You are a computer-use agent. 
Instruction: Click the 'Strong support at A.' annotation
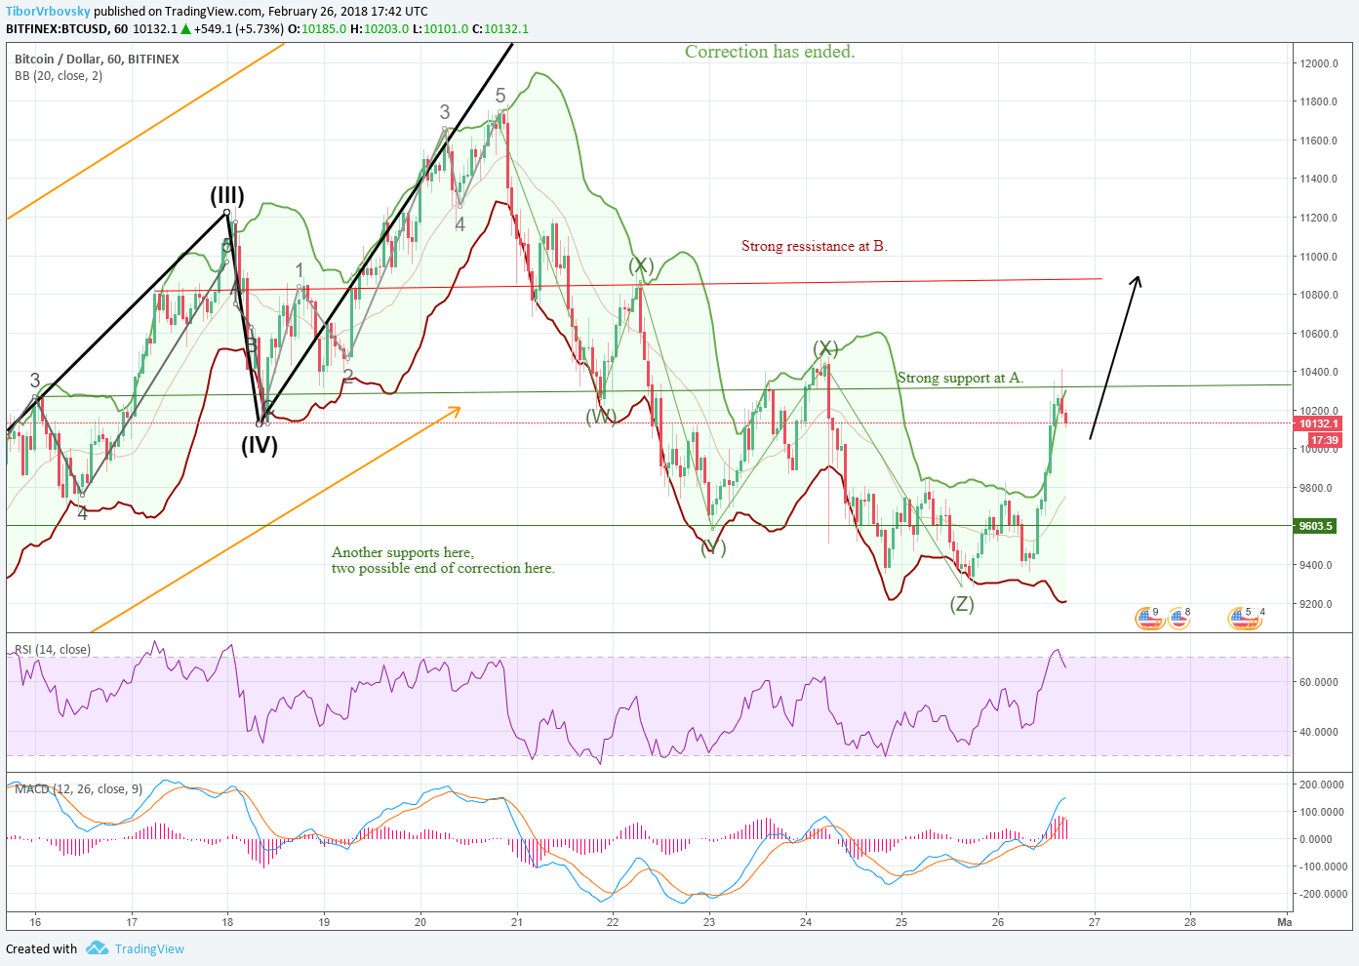pyautogui.click(x=961, y=378)
